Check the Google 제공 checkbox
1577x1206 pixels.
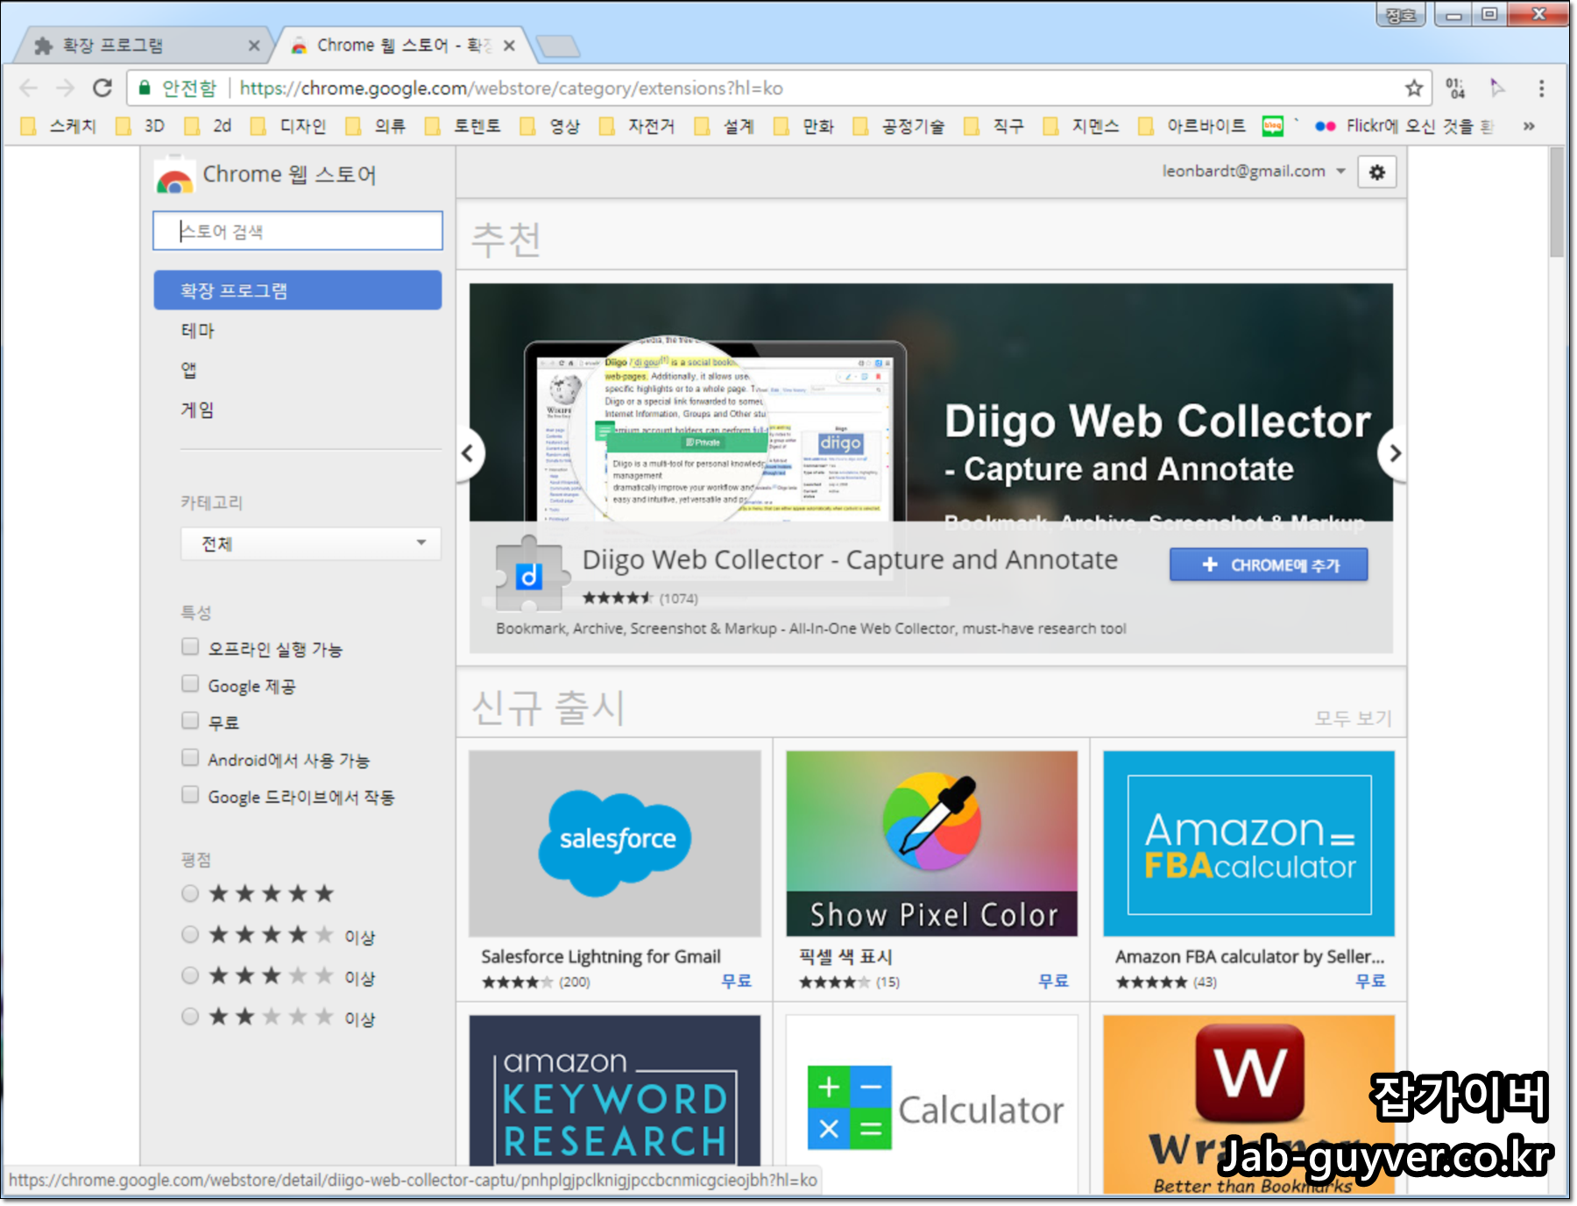(190, 684)
